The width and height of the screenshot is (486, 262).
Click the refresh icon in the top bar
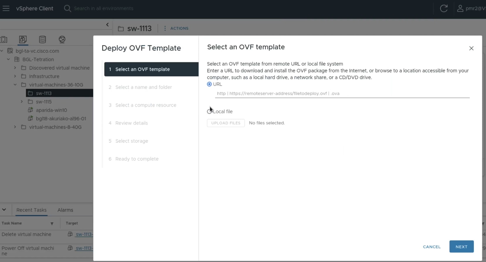coord(444,8)
